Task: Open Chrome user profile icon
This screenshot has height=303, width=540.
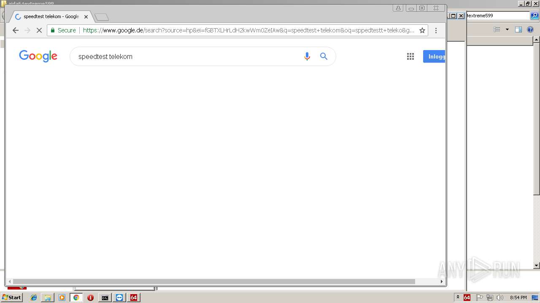Action: tap(398, 8)
